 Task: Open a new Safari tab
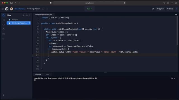tap(172, 3)
